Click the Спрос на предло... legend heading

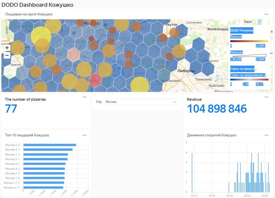tap(244, 69)
